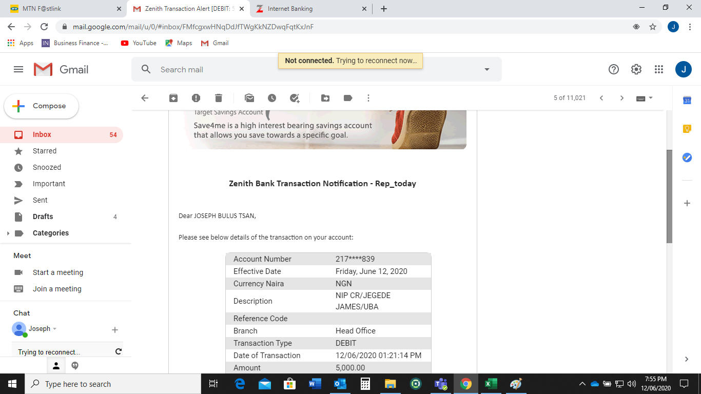
Task: Open the Gmail main menu hamburger
Action: pyautogui.click(x=18, y=69)
